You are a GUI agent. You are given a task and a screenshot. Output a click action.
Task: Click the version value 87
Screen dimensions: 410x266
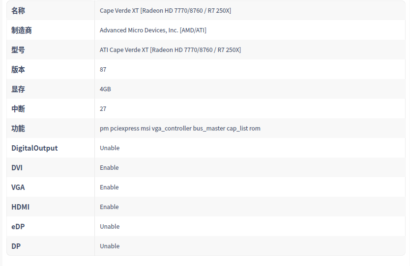pyautogui.click(x=103, y=70)
